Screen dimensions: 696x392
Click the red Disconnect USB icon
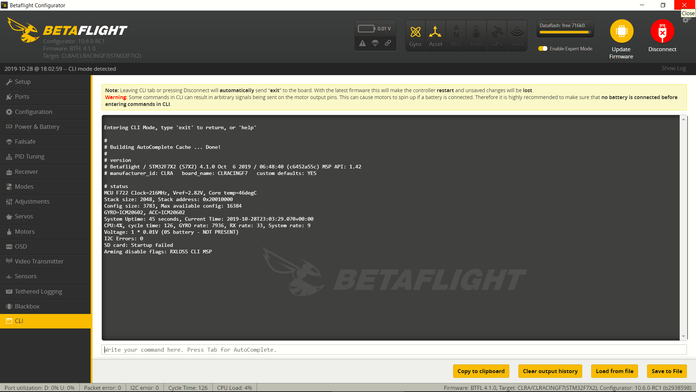[x=662, y=31]
